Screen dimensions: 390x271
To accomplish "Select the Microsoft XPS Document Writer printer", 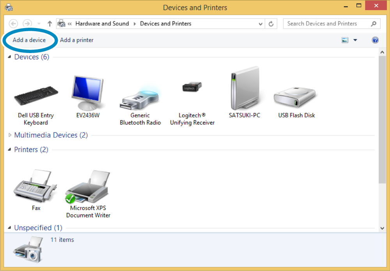I will pyautogui.click(x=88, y=187).
